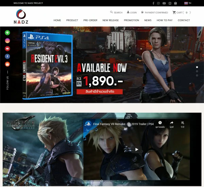Click the SEARCH link text
The image size is (204, 187).
(118, 13)
